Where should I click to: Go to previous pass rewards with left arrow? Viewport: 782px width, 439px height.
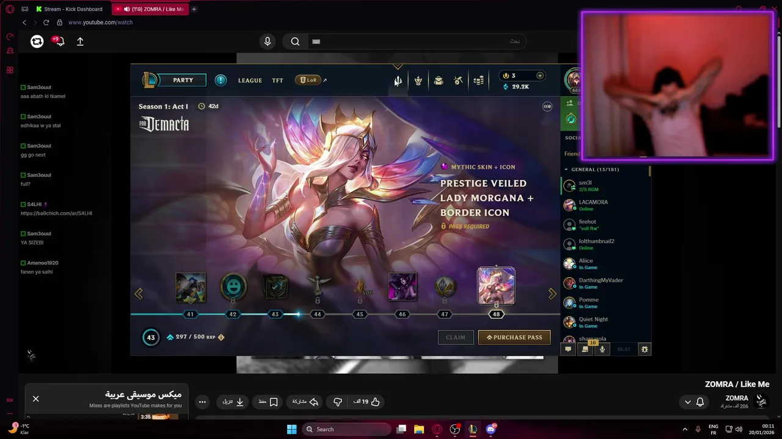point(139,294)
